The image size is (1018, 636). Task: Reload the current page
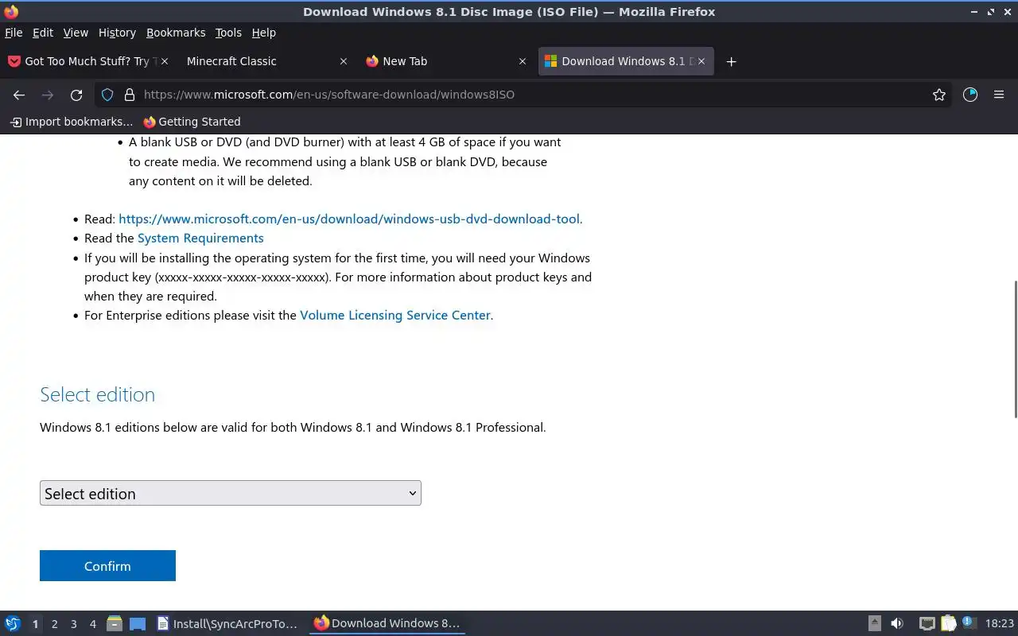pos(76,95)
